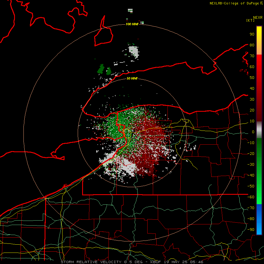The height and width of the screenshot is (264, 264).
Task: Click the 50 NMI range ring label
Action: [x=132, y=78]
